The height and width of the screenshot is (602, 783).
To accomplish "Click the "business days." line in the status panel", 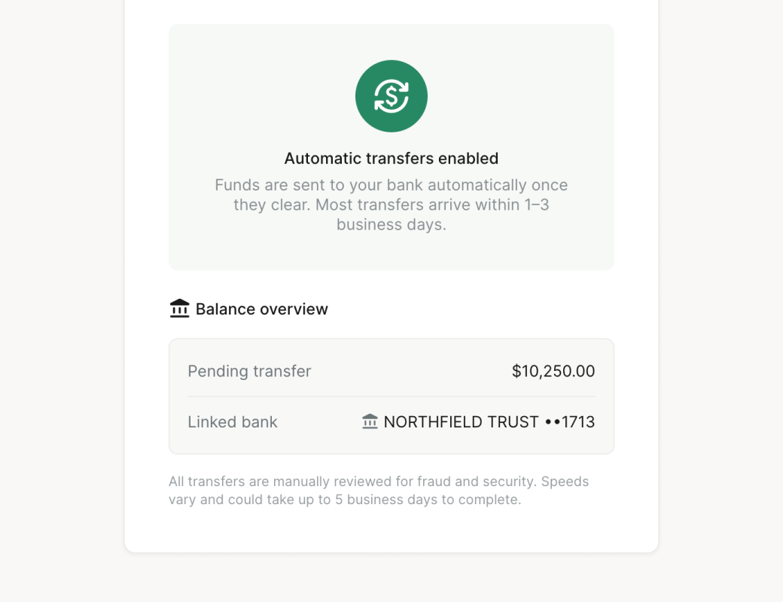I will tap(391, 224).
